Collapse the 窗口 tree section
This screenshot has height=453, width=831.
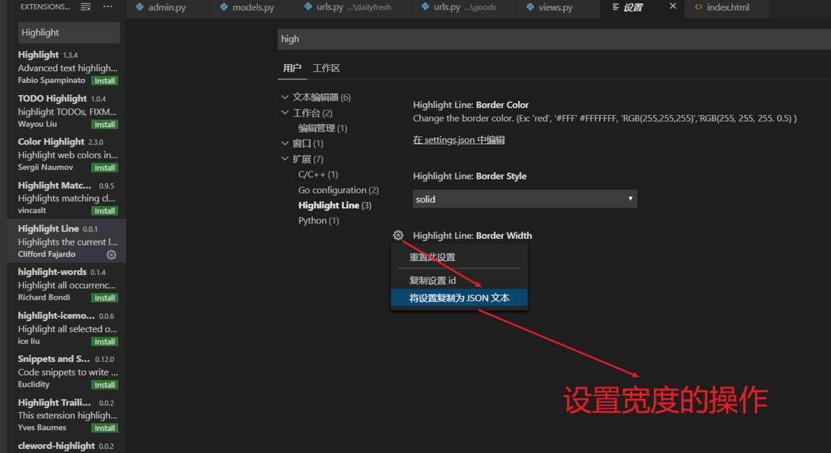[285, 143]
